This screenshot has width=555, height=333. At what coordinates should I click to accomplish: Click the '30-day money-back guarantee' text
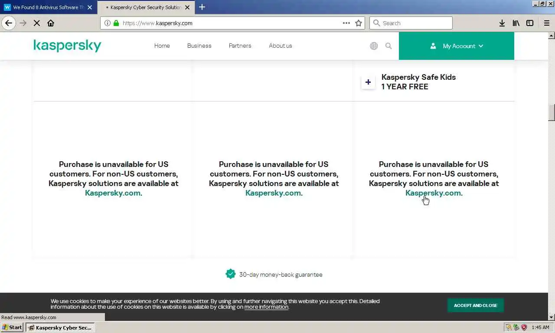(x=281, y=274)
